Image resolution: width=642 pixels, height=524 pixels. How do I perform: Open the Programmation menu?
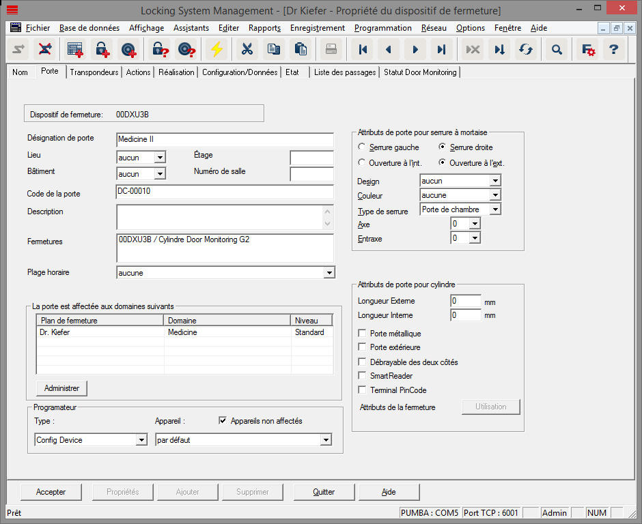[x=382, y=28]
